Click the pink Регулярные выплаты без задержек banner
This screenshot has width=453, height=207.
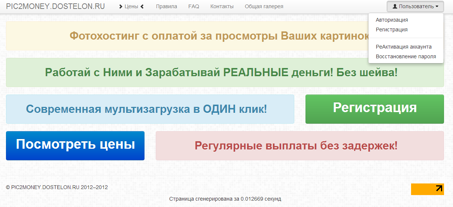[x=300, y=146]
